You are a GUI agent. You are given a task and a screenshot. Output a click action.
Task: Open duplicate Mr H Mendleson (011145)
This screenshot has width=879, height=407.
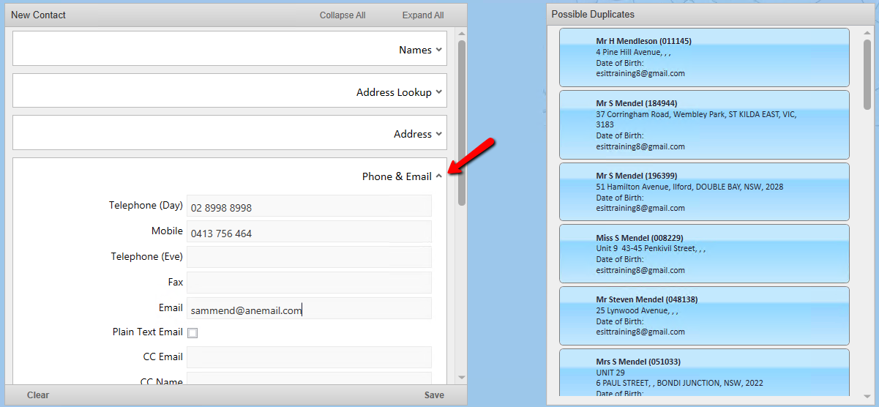[x=703, y=57]
